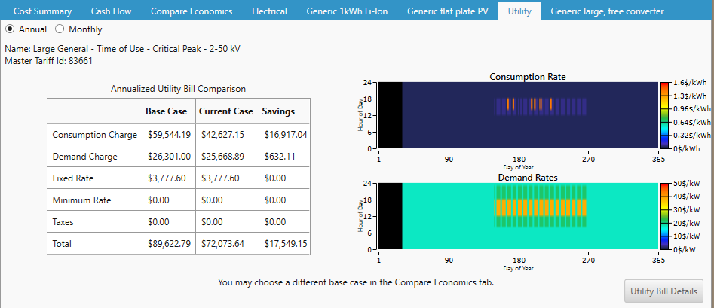Click the Current Case column header
The image size is (714, 308).
[x=226, y=111]
